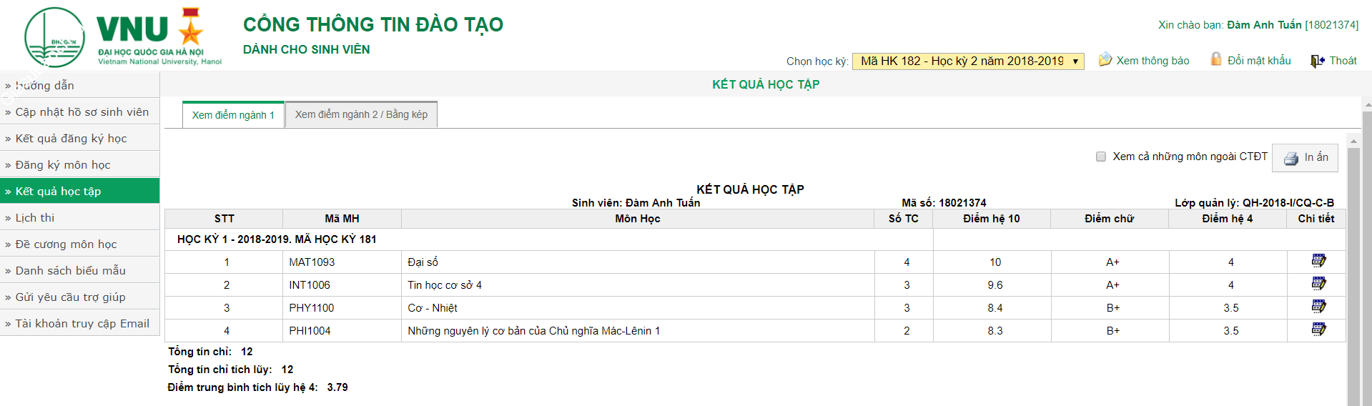The width and height of the screenshot is (1372, 406).
Task: Open Đề cương môn học sidebar item
Action: [x=66, y=244]
